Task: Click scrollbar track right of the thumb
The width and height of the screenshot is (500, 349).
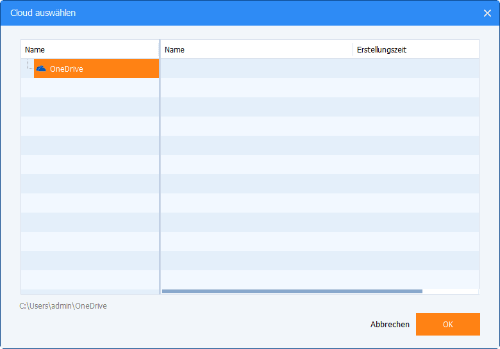Action: coord(450,291)
